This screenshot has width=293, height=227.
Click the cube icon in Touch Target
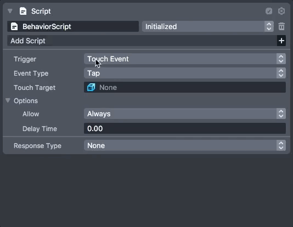click(x=91, y=87)
